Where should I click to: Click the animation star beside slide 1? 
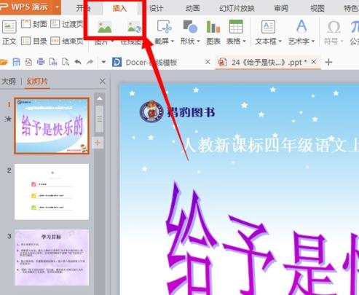(8, 119)
